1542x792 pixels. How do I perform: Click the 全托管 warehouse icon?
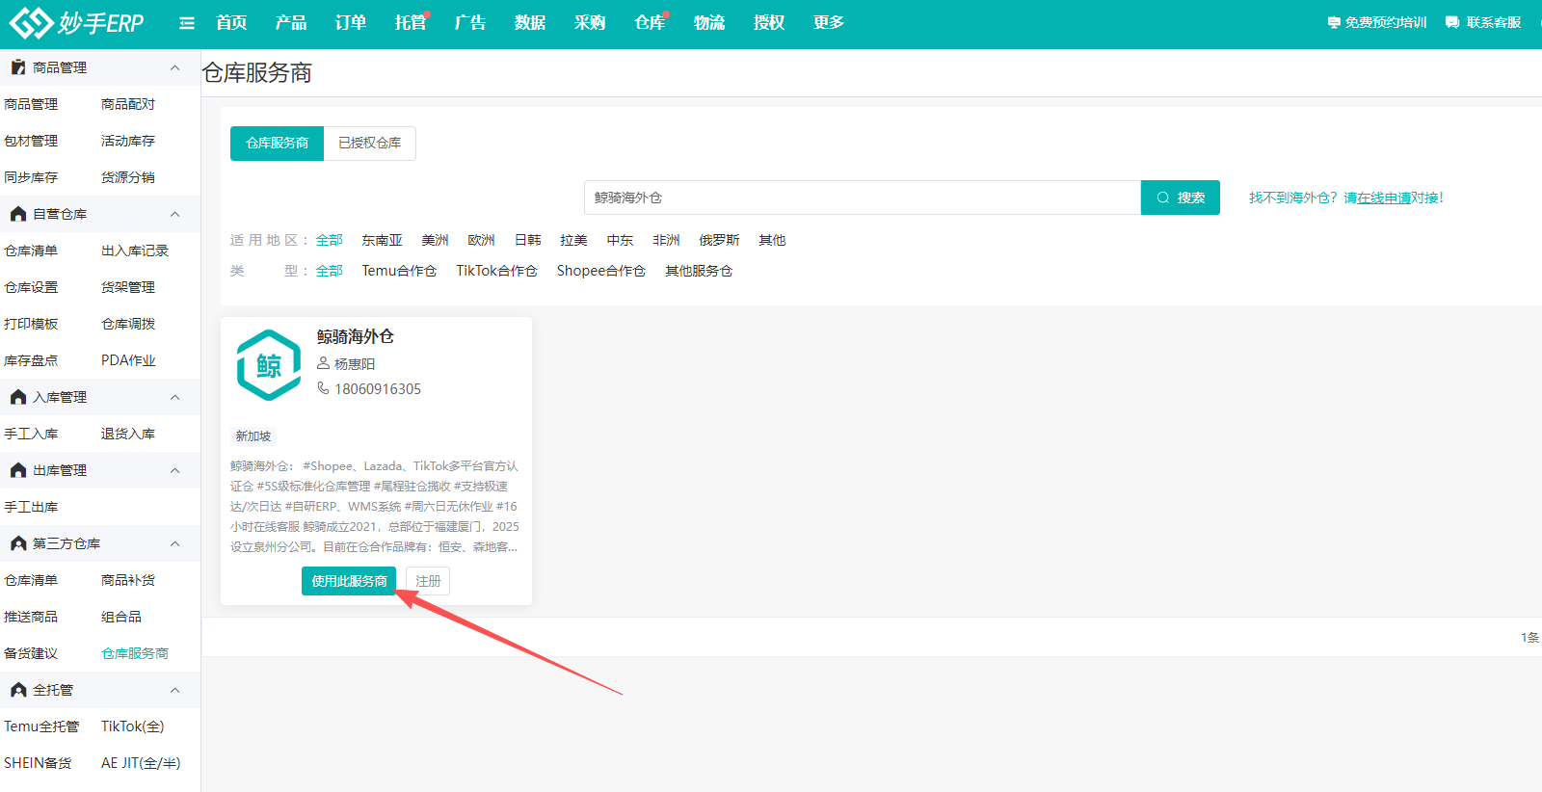18,690
